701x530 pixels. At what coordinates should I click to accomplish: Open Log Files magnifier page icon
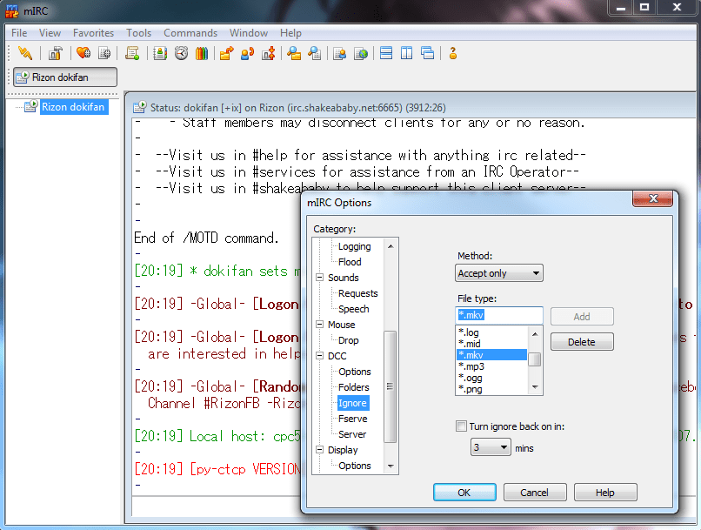[x=314, y=53]
